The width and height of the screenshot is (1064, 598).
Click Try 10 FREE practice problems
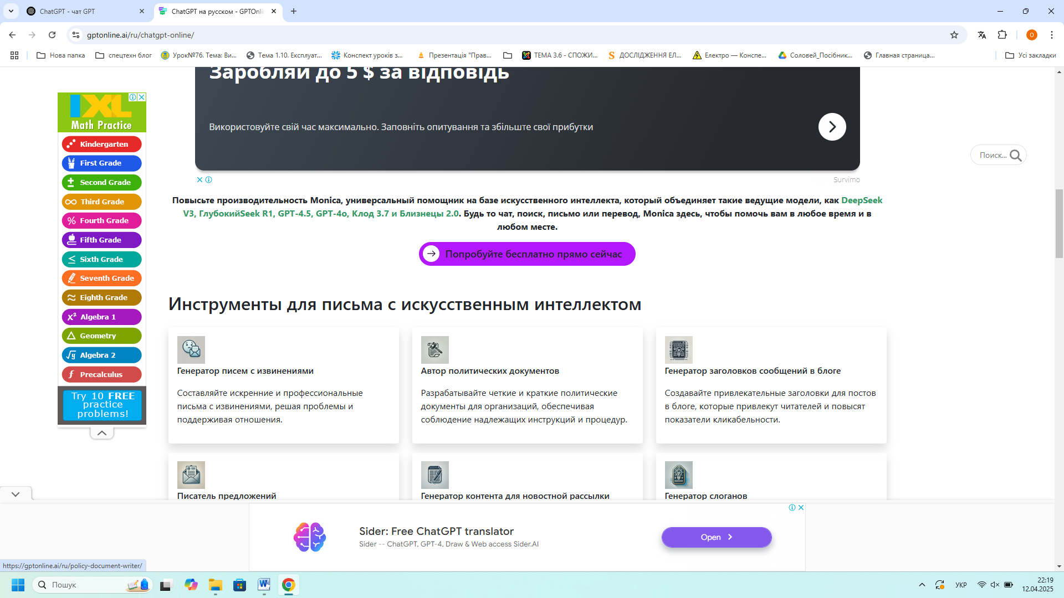[103, 405]
